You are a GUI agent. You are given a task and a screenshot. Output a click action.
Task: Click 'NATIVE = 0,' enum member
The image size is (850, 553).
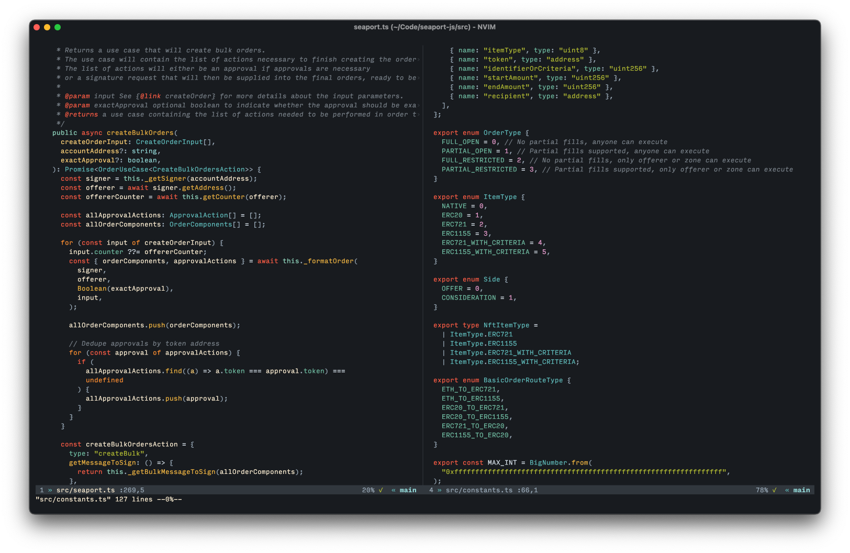[465, 206]
